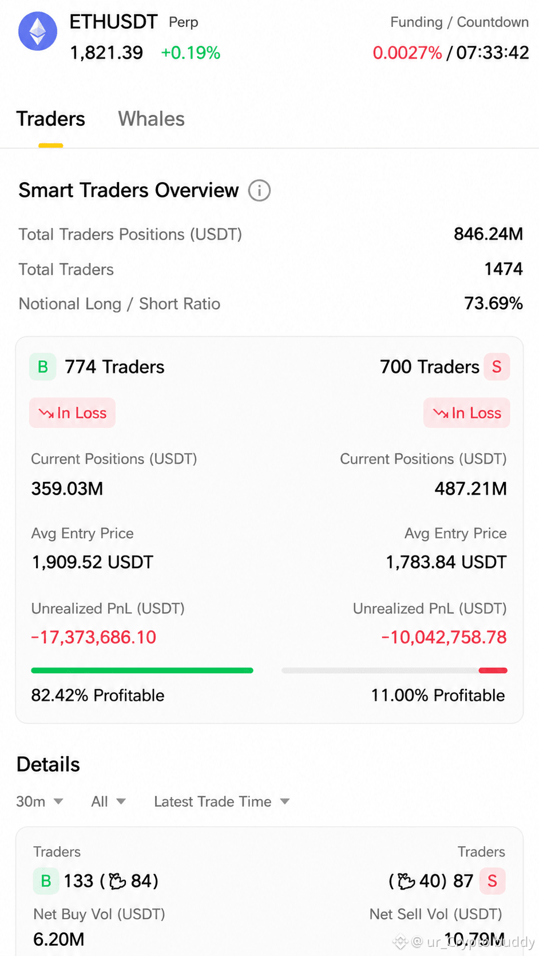Click the long side In Loss tag

[72, 413]
